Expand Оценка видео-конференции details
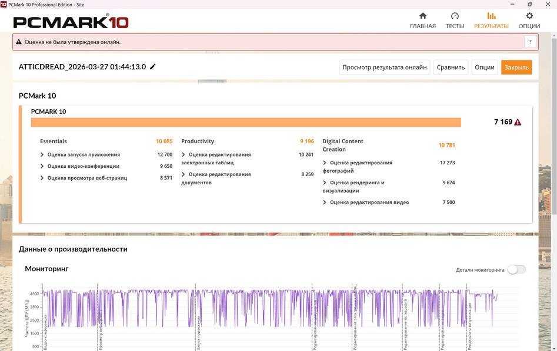Viewport: 557px width, 351px height. [x=42, y=166]
